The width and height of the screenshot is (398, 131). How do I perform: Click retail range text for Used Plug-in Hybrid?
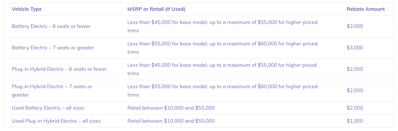pyautogui.click(x=171, y=121)
